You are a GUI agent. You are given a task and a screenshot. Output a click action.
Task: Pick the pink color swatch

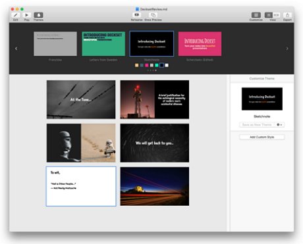147,65
